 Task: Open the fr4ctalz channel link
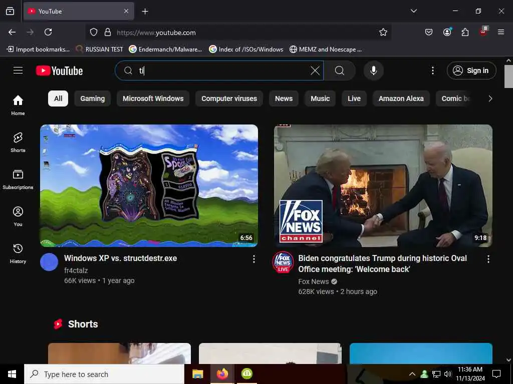(76, 270)
